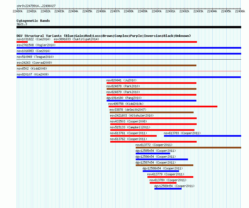249x208 pixels.
Task: Open dgv12587n54 (Cooper2011) variant label
Action: click(x=156, y=162)
